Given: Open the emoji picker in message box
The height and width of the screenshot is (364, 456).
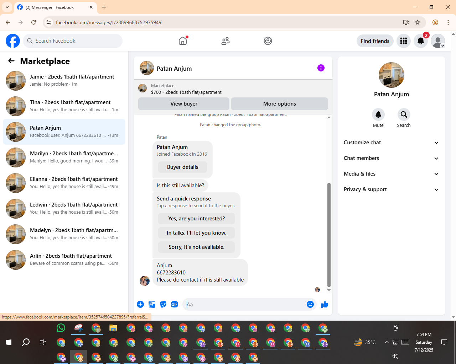Looking at the screenshot, I should [310, 304].
